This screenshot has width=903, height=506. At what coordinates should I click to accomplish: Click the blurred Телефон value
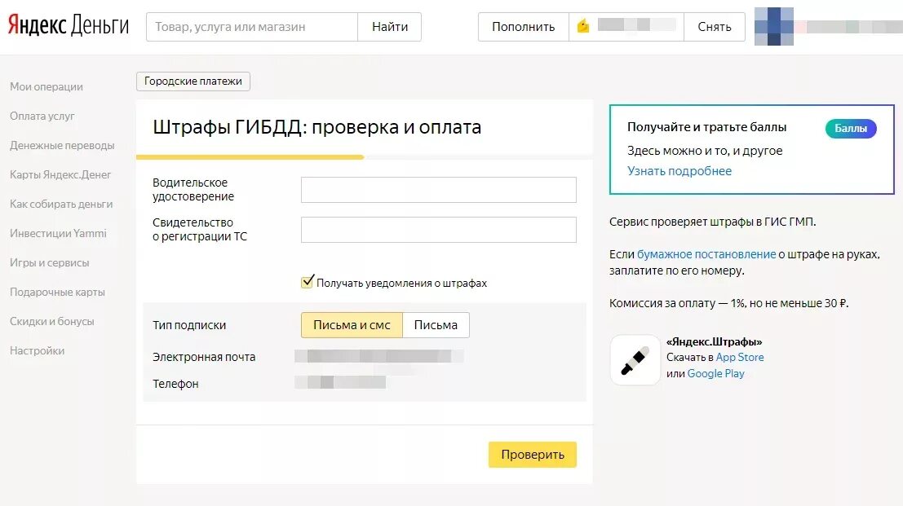340,382
